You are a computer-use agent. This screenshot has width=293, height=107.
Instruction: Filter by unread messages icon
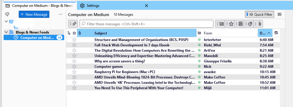[220, 24]
